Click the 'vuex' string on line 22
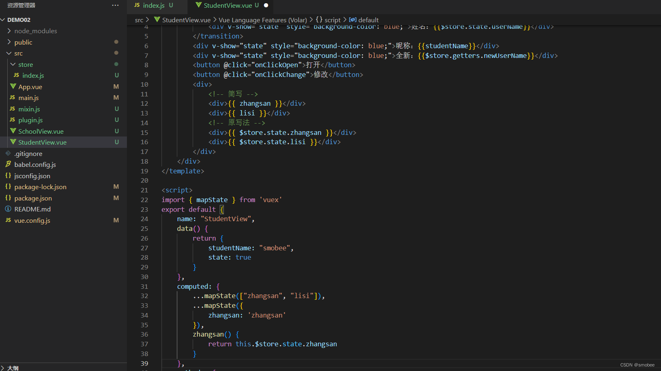The image size is (661, 371). (270, 200)
